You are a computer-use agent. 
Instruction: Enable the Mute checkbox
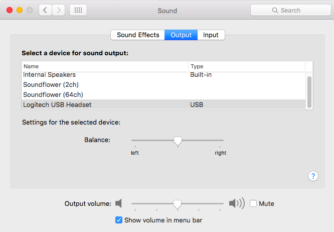(x=253, y=203)
